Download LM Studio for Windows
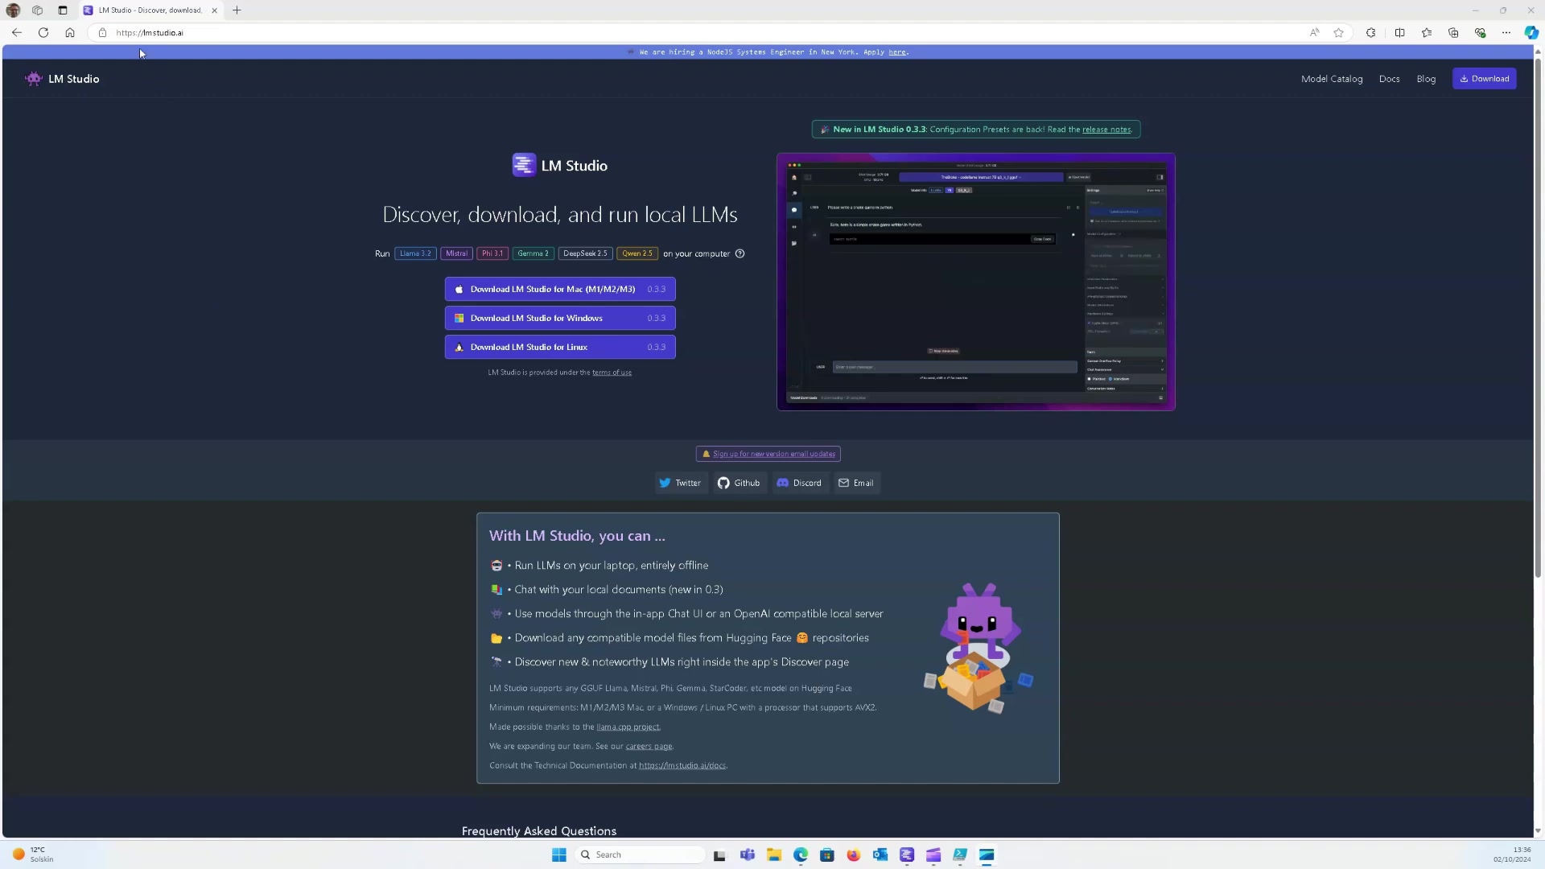Viewport: 1545px width, 869px height. coord(559,318)
